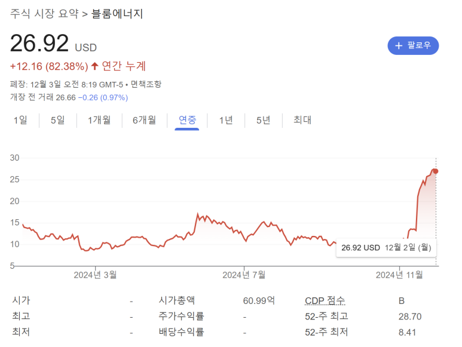Click the 2024년 3월 axis label
This screenshot has width=462, height=347.
pos(95,275)
